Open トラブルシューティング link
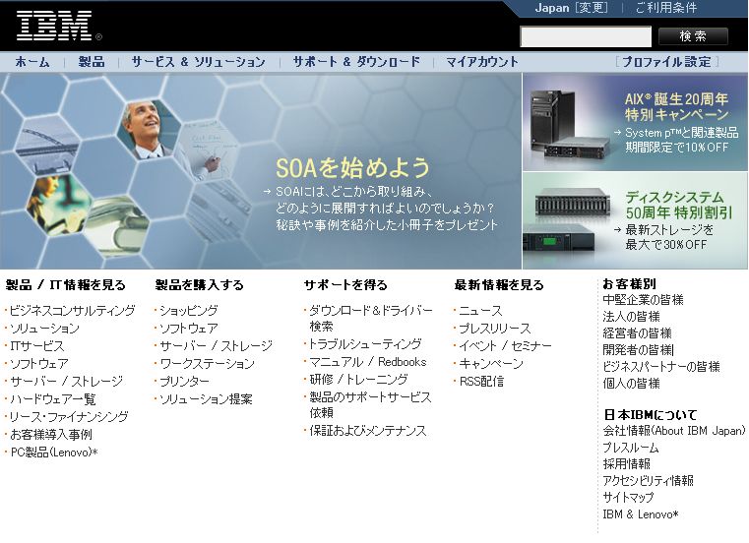 tap(365, 344)
